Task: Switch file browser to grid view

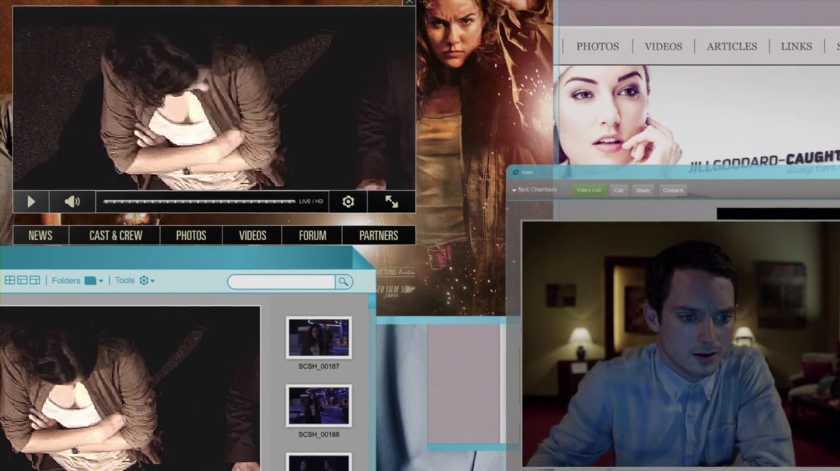Action: (10, 281)
